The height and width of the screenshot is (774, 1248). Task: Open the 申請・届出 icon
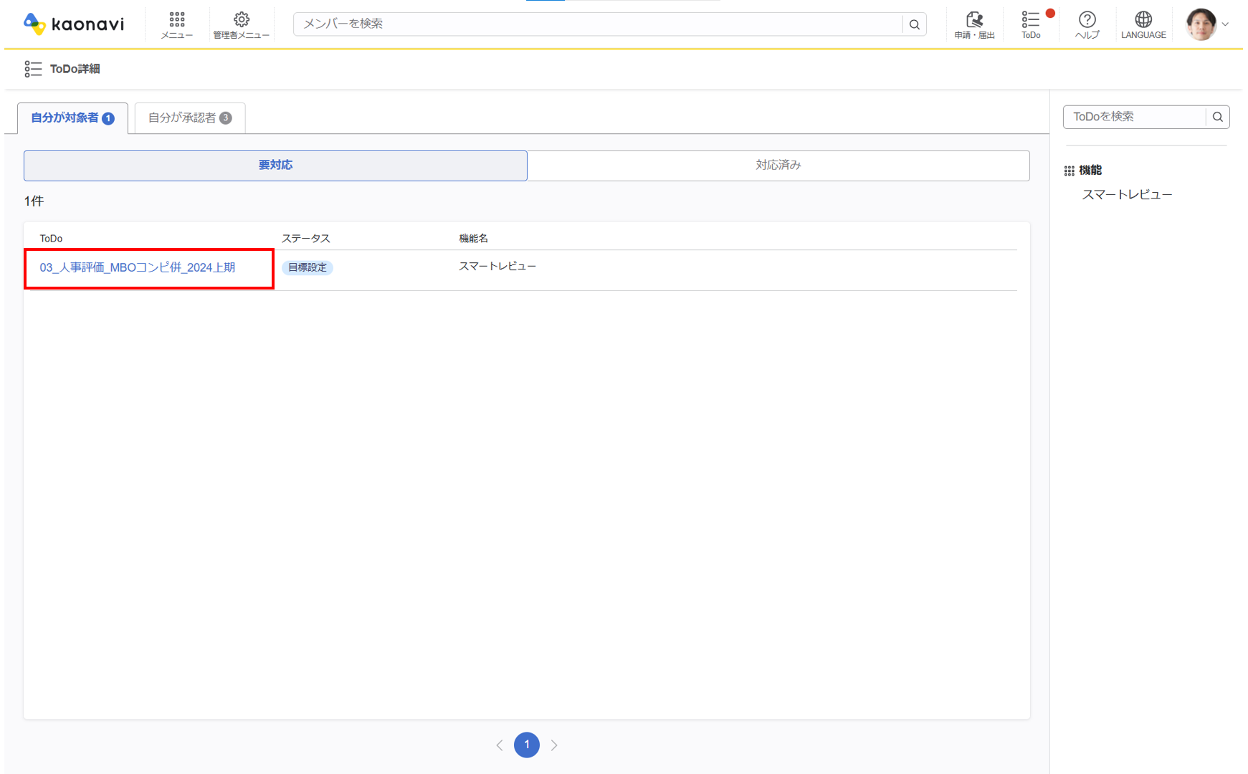[973, 24]
